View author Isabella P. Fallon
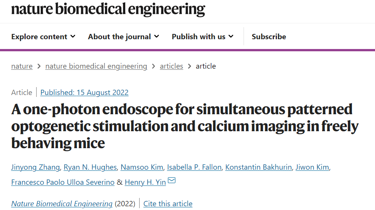The image size is (375, 210). pos(194,167)
